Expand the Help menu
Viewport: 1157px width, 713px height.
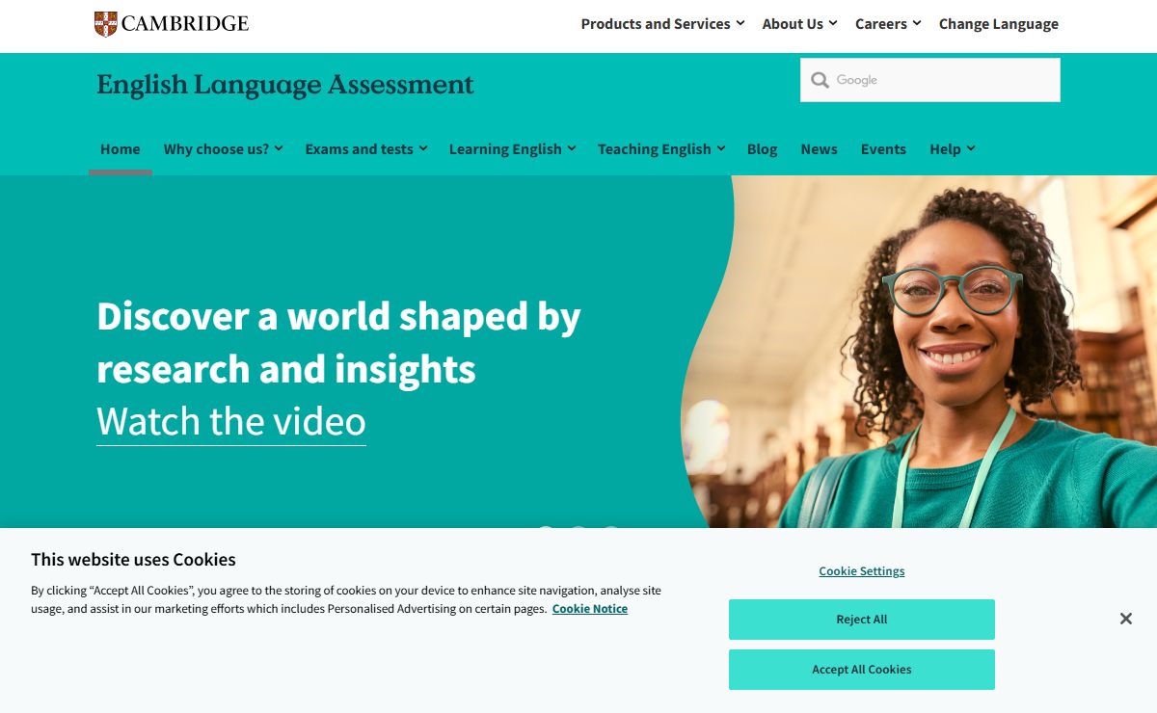point(953,149)
